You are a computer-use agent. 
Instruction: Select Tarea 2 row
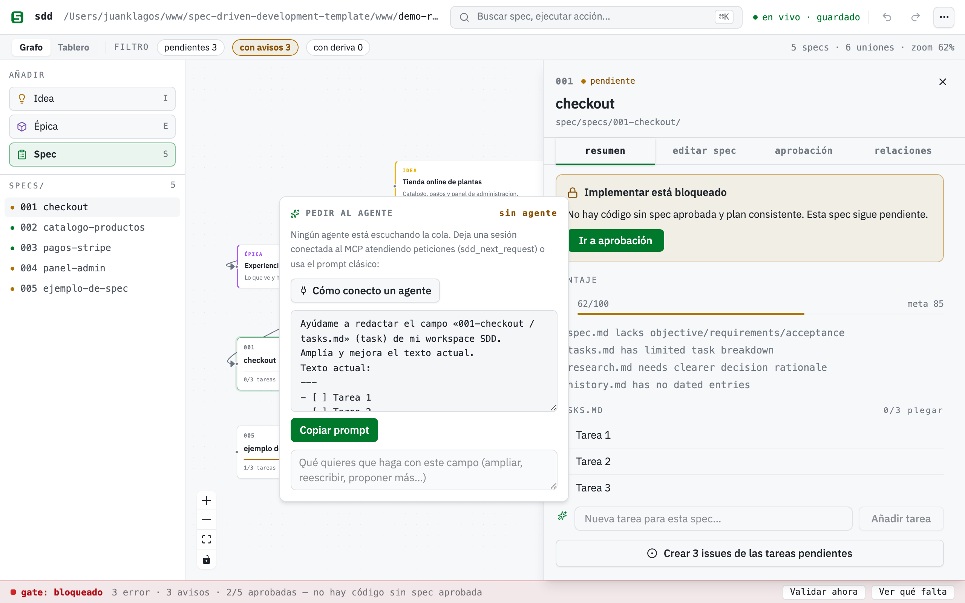tap(756, 461)
